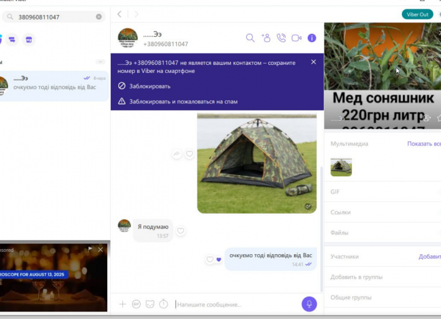Expand the GIF section in the info panel
Viewport: 441px width, 319px height.
point(382,192)
